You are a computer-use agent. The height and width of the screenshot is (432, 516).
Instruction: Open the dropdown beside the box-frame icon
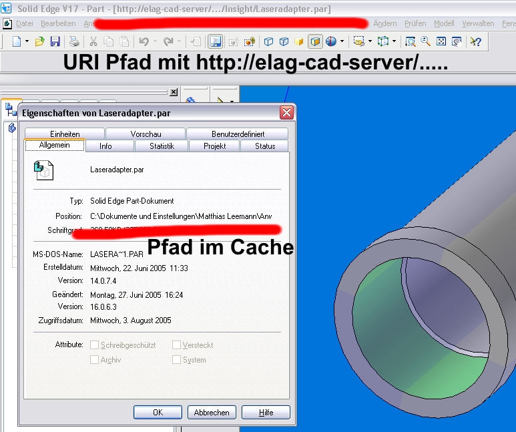pyautogui.click(x=395, y=41)
